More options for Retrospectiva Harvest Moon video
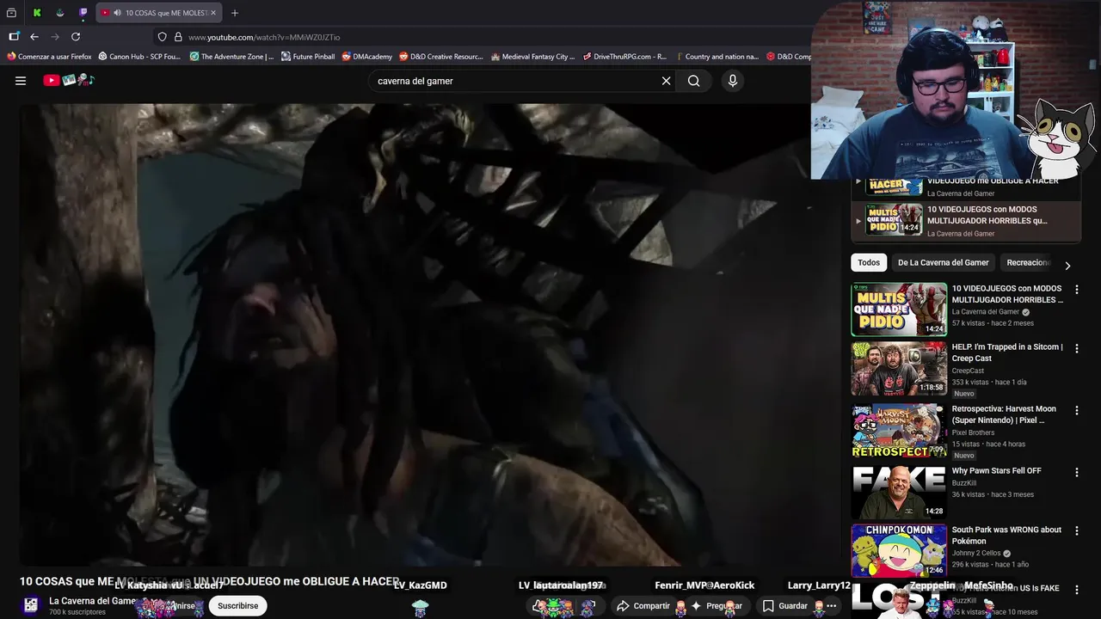Image resolution: width=1101 pixels, height=619 pixels. 1076,410
